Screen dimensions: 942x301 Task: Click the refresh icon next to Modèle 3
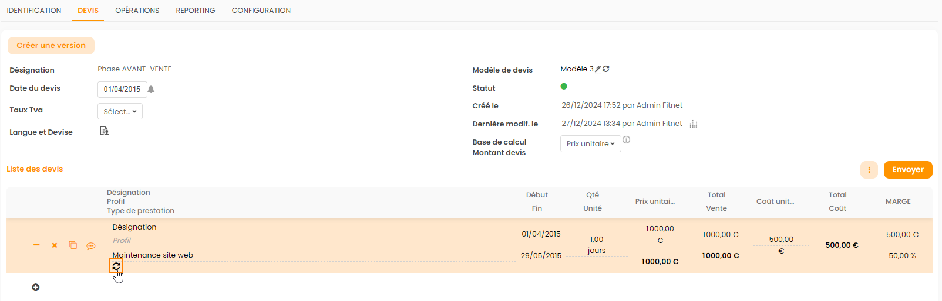click(606, 69)
